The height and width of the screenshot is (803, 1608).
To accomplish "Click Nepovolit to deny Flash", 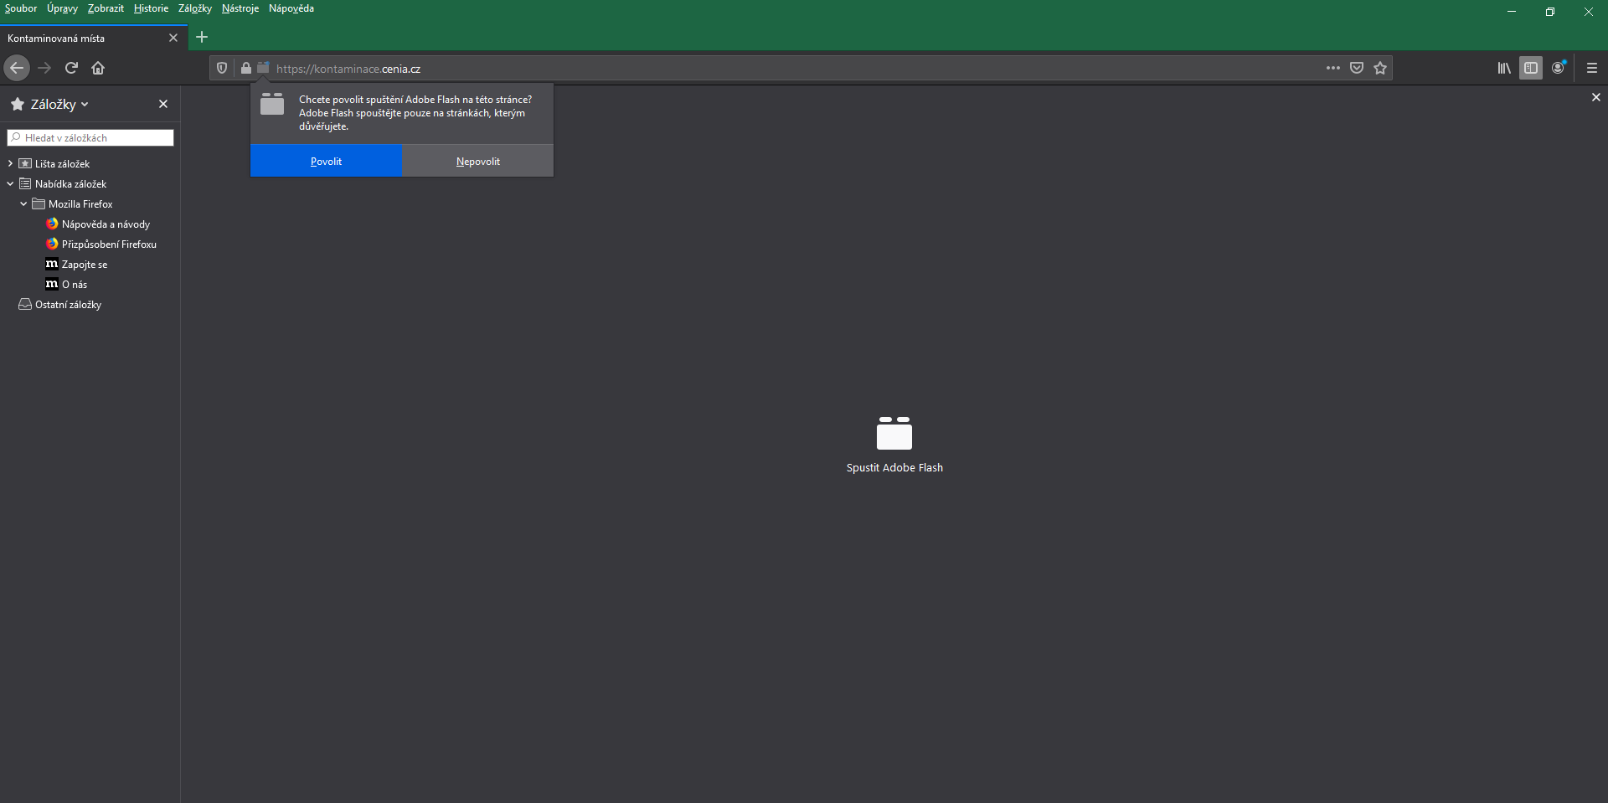I will tap(477, 162).
